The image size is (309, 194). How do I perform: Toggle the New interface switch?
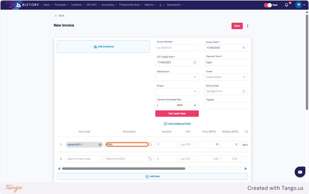pos(268,5)
